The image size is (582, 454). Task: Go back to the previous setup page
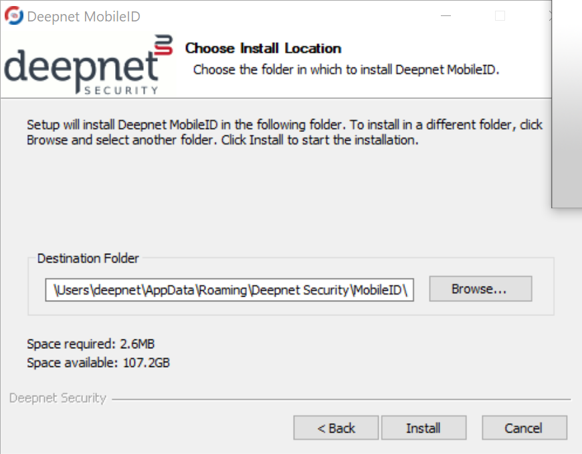click(x=336, y=428)
